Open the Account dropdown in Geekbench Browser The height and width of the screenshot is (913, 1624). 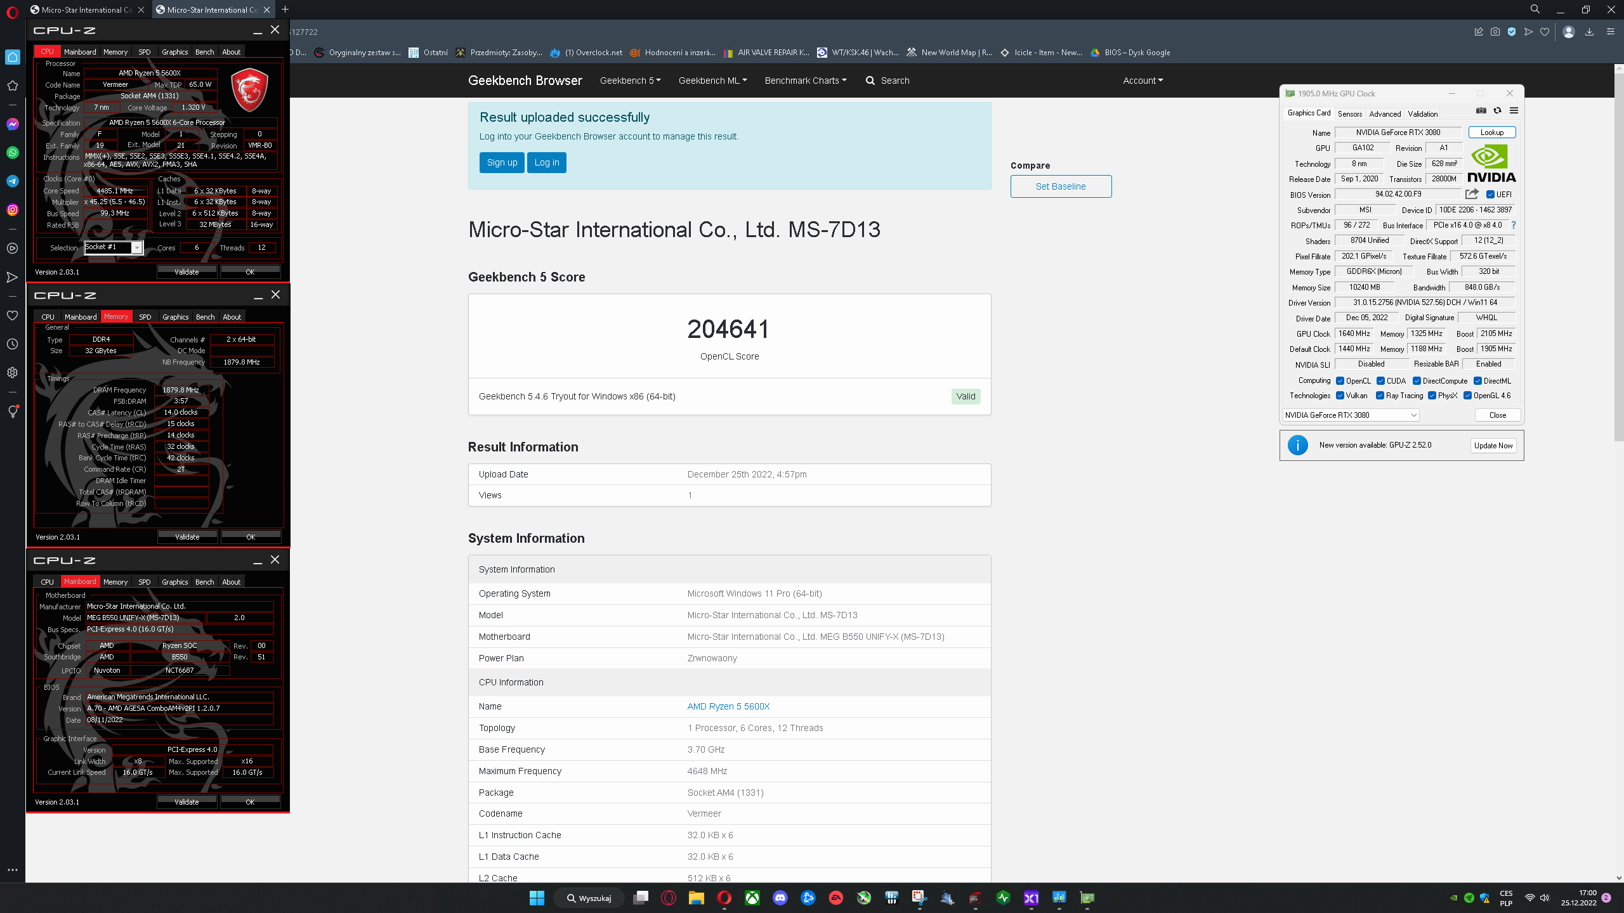(1143, 81)
